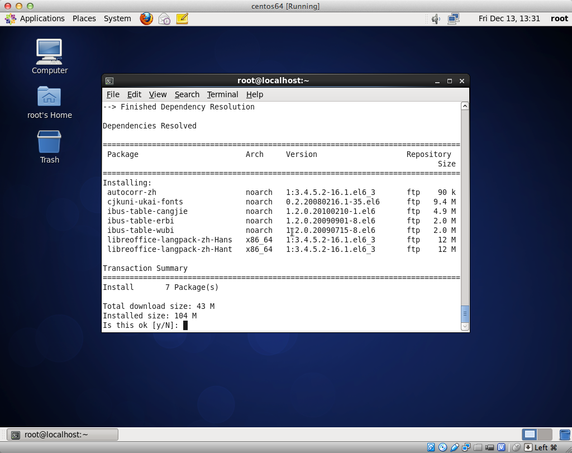The image size is (572, 453).
Task: Open the terminal File menu
Action: click(x=113, y=94)
